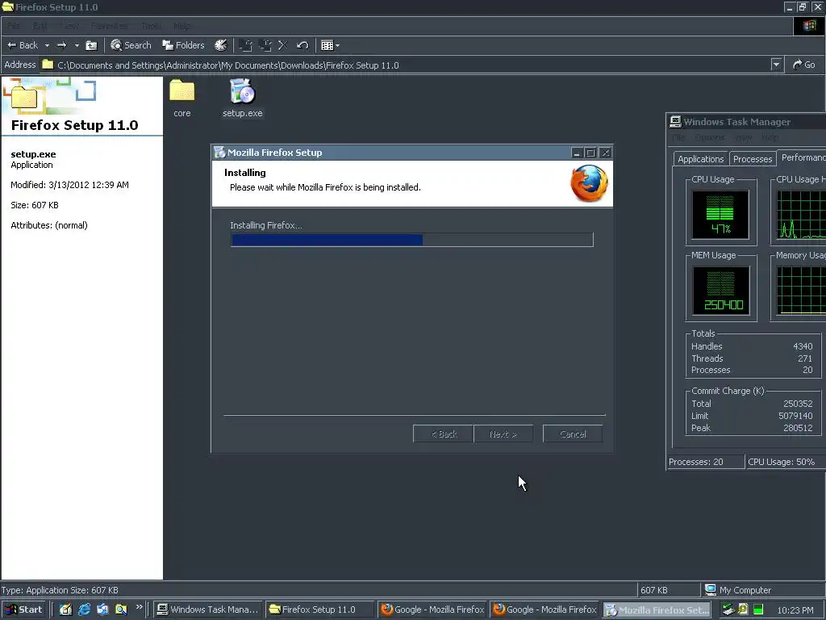The height and width of the screenshot is (620, 826).
Task: Open the Back history dropdown arrow
Action: coord(47,45)
